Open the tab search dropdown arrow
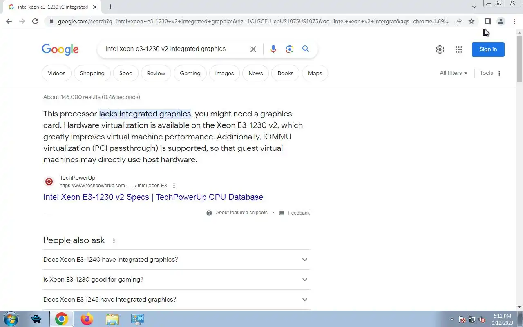Screen dimensions: 523x327 pos(474,7)
